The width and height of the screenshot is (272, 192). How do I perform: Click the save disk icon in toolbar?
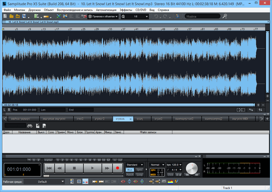(24, 17)
